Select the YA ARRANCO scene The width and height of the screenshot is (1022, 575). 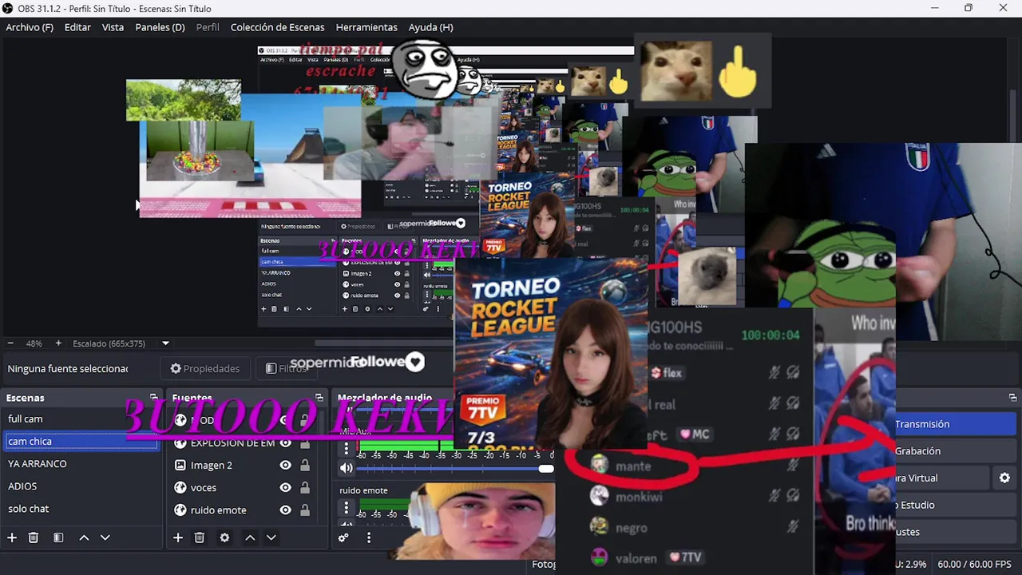[81, 463]
